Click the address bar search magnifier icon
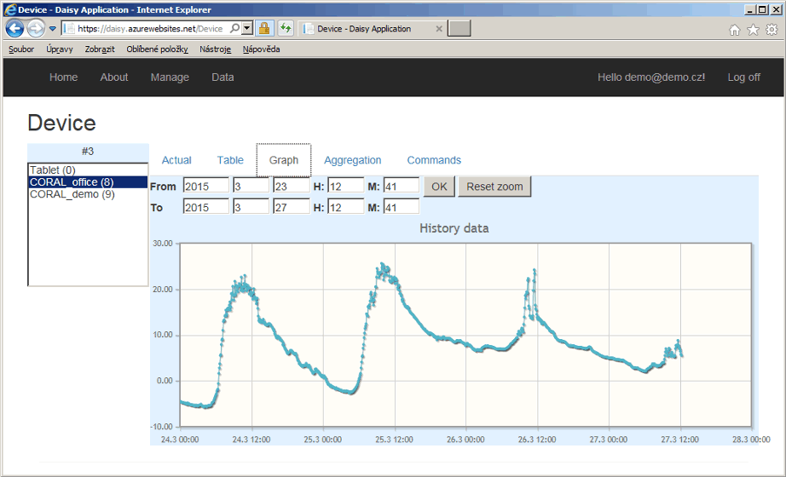The image size is (786, 477). pyautogui.click(x=234, y=29)
